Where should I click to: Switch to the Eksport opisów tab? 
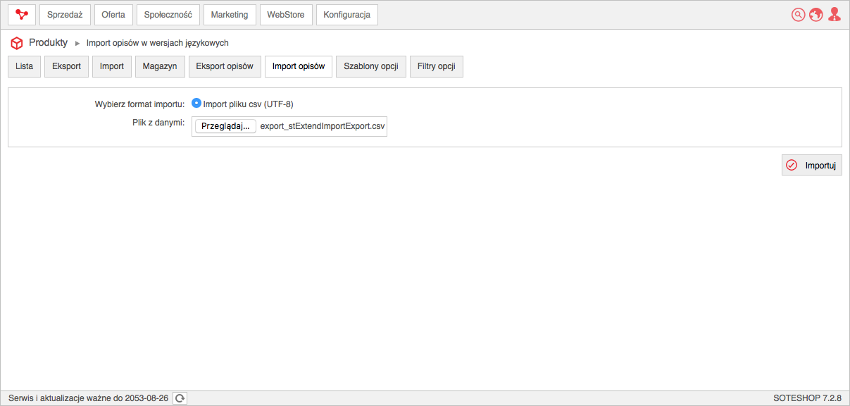pos(225,66)
